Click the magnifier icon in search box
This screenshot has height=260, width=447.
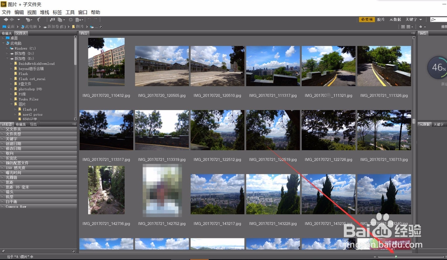[434, 20]
